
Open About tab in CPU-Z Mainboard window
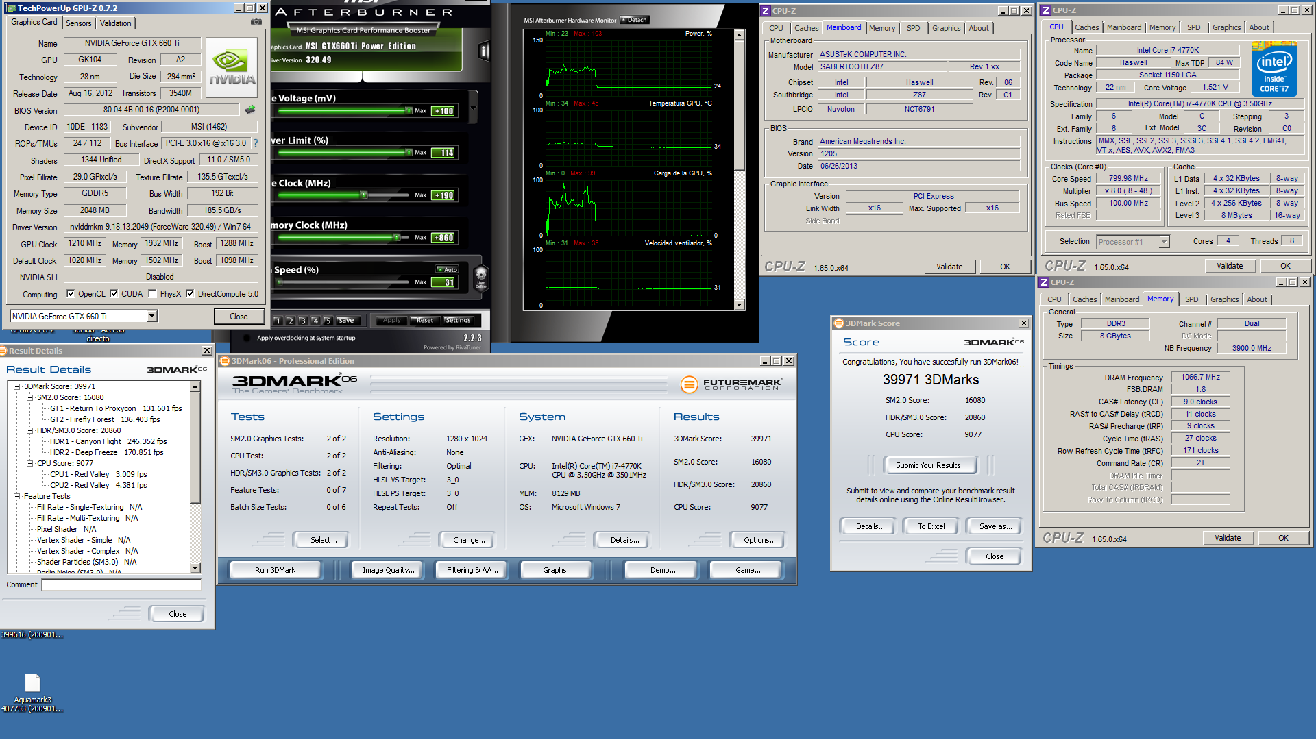click(x=979, y=28)
